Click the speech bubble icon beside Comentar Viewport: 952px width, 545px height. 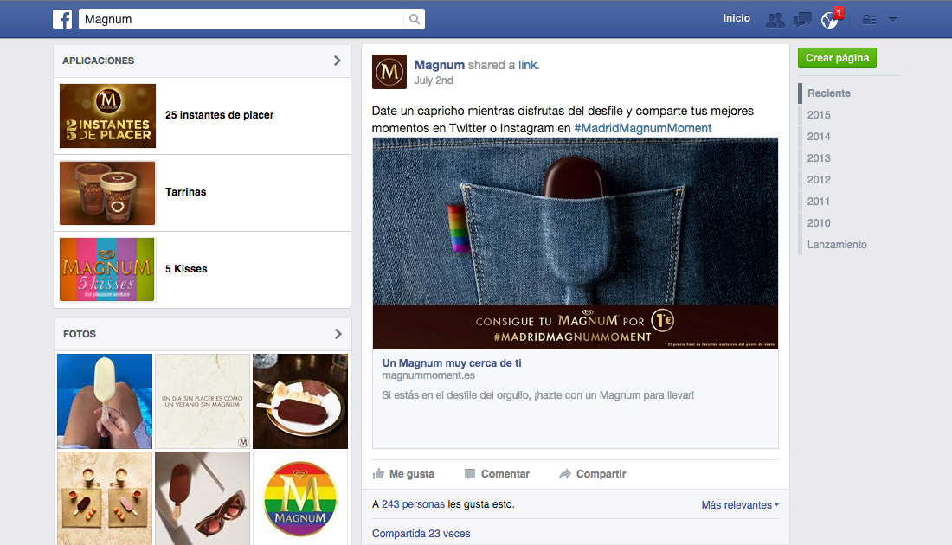[470, 474]
